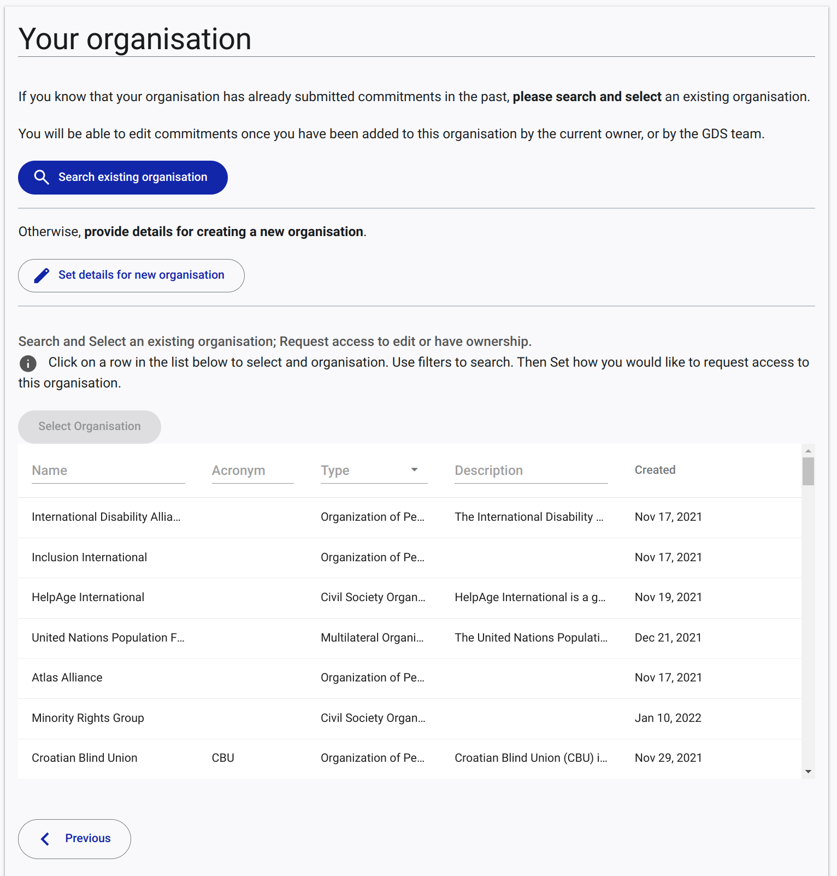The image size is (837, 876).
Task: Click the Civil Society Organ... cell for HelpAge
Action: coord(373,598)
